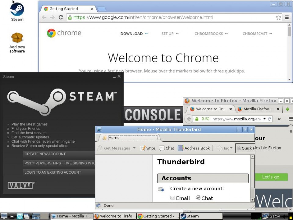Click Get Messages in Thunderbird toolbar
This screenshot has height=220, width=293.
point(114,148)
